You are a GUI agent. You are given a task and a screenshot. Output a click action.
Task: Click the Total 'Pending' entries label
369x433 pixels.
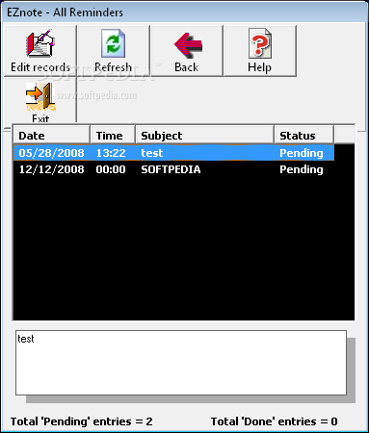[x=82, y=421]
